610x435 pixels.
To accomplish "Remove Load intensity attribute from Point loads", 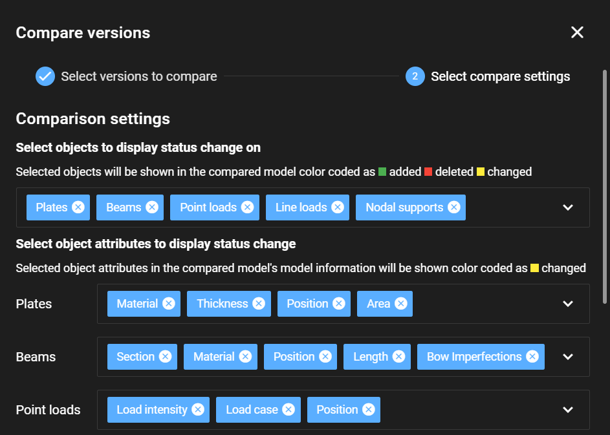I will coord(198,409).
